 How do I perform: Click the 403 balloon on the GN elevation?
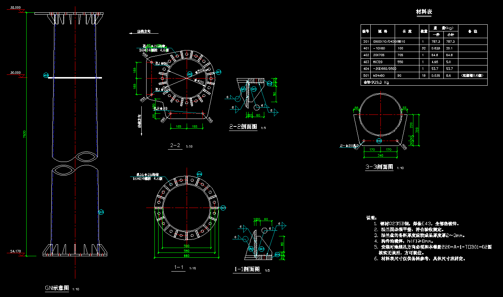(46, 75)
